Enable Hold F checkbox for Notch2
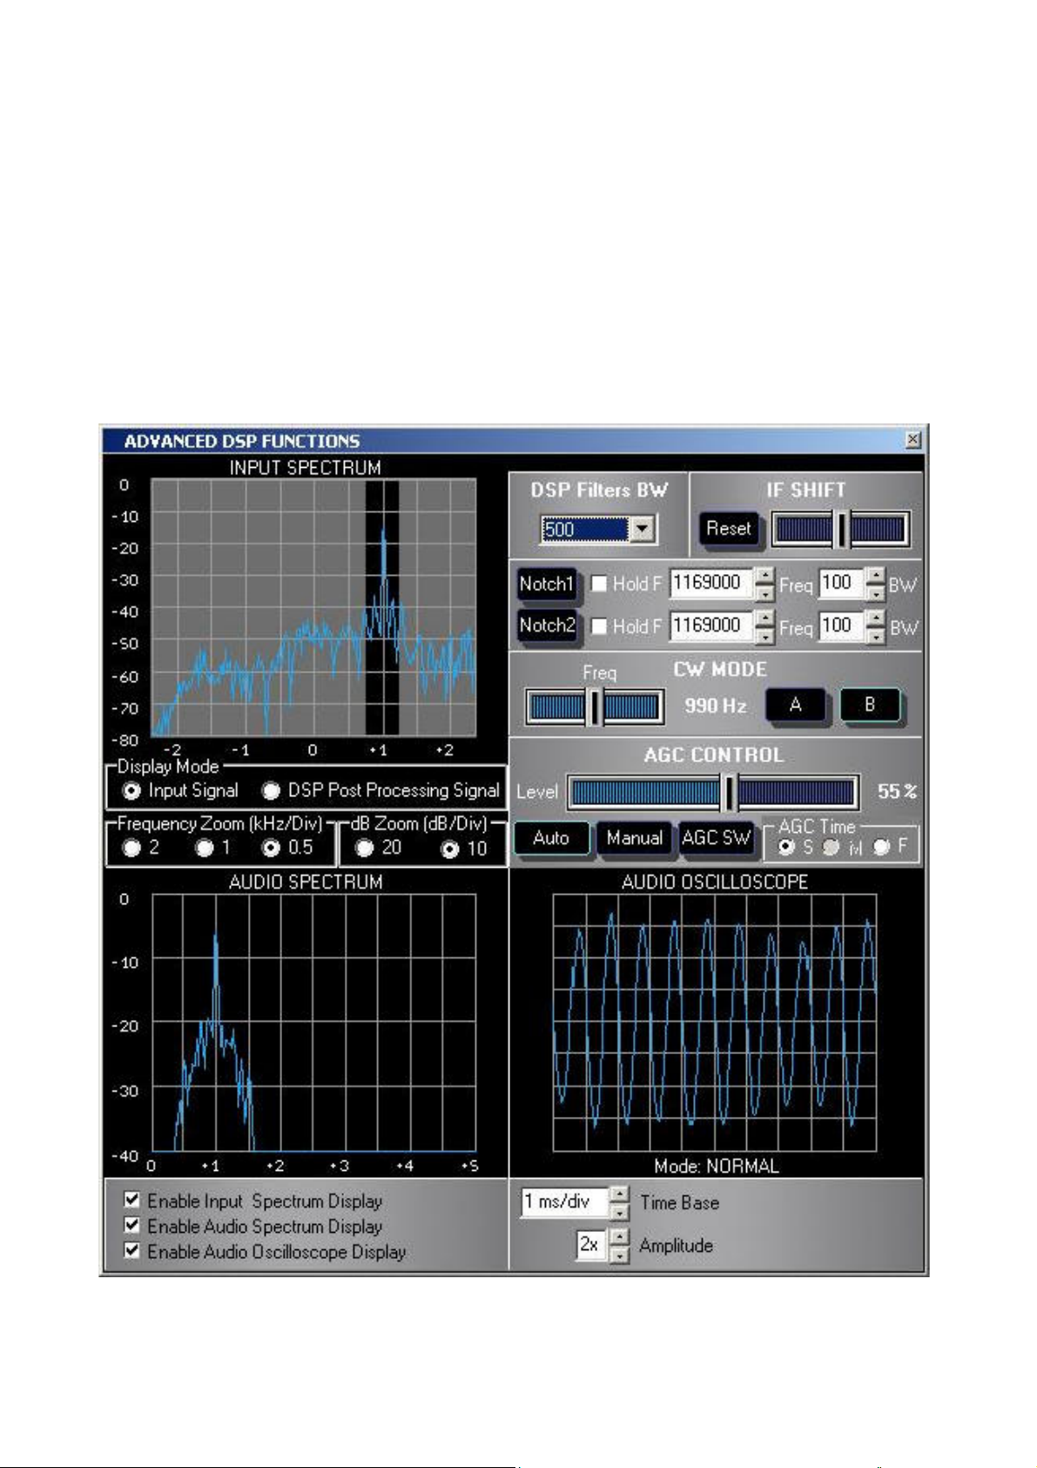 599,626
